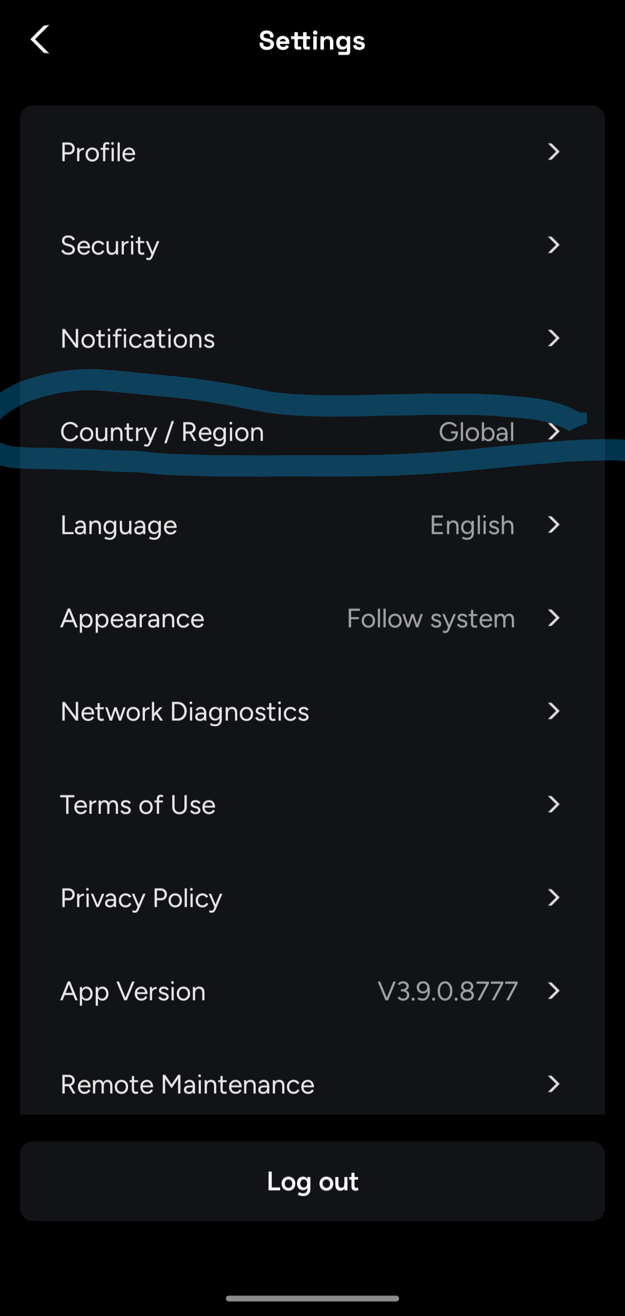Check App Version V3.9.0.8777
Screen dimensions: 625x1316
[447, 991]
